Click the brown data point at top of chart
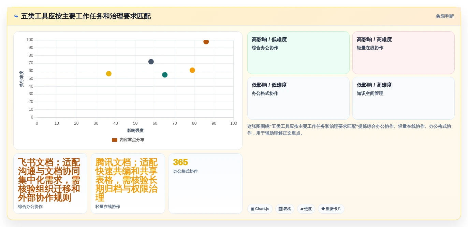This screenshot has height=227, width=468. 206,41
